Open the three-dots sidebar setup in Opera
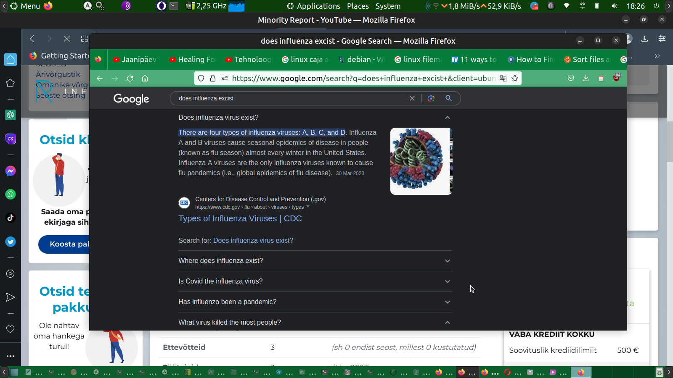This screenshot has height=378, width=673. click(x=11, y=356)
